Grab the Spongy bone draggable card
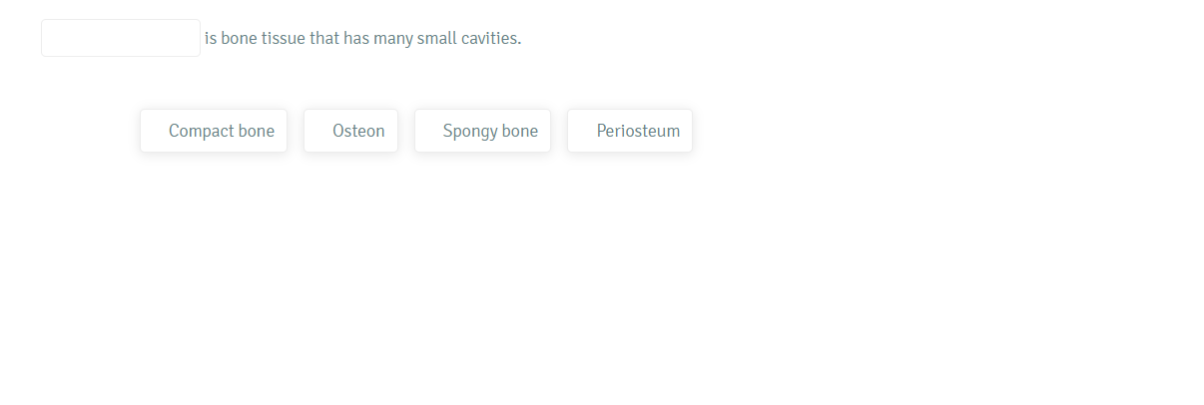 (x=482, y=131)
